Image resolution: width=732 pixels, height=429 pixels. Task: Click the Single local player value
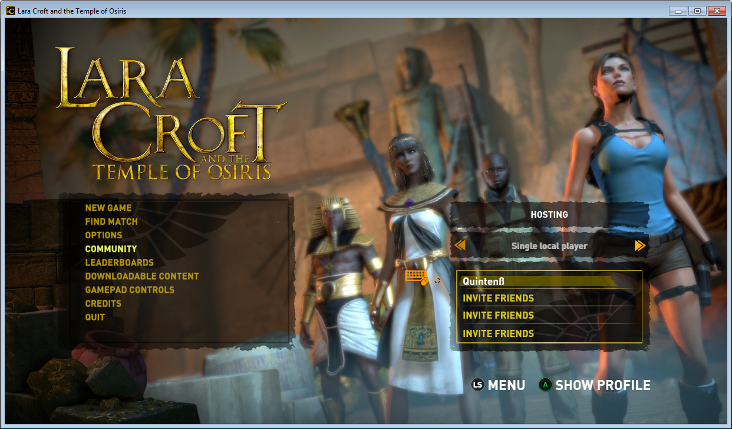[549, 245]
